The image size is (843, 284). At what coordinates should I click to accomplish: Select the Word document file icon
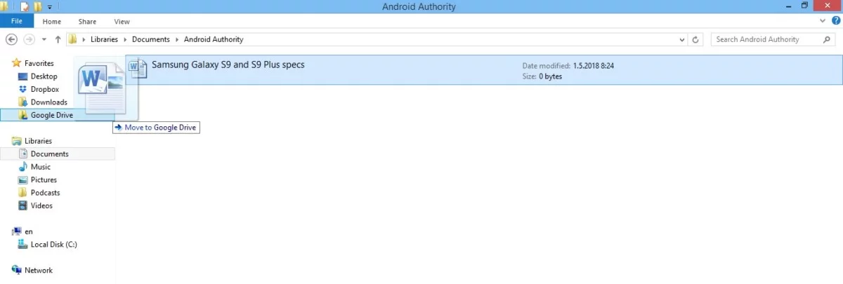138,67
